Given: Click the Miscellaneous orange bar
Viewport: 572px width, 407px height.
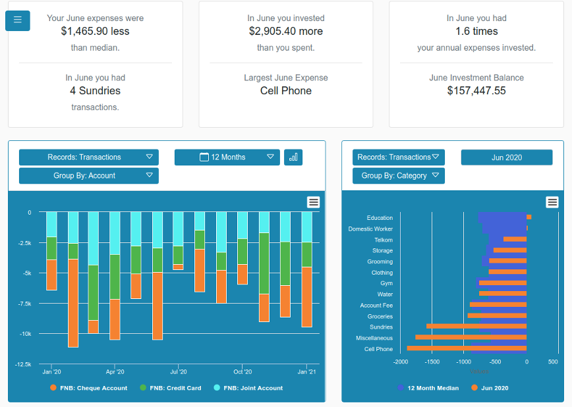Looking at the screenshot, I should pos(471,337).
